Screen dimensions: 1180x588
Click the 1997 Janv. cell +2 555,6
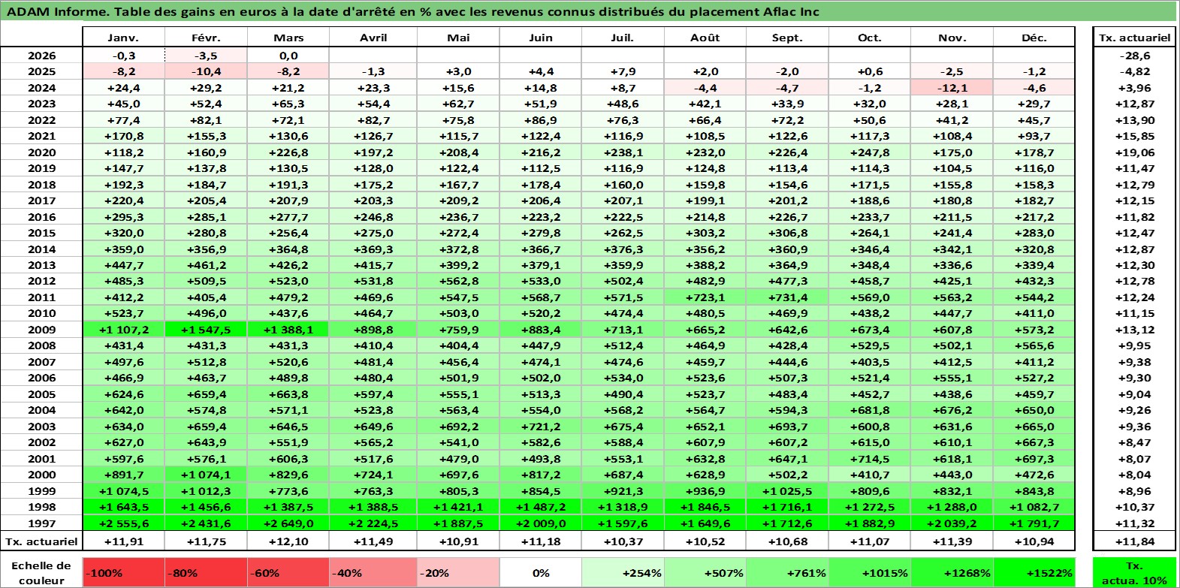point(123,523)
